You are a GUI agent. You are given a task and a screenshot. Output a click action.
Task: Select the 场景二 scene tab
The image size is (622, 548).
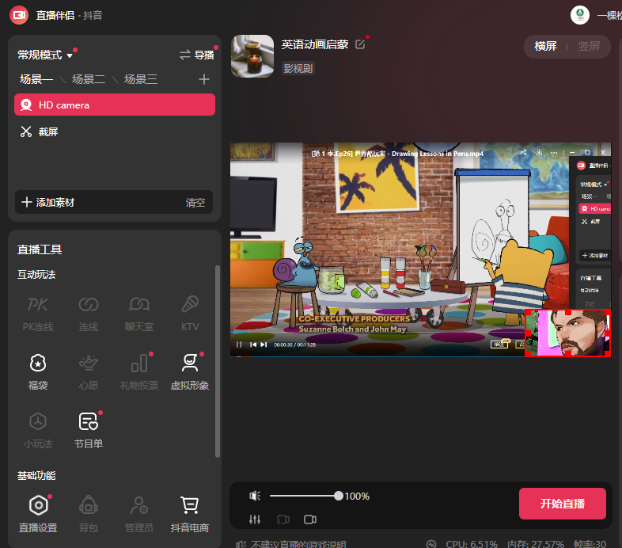pos(89,79)
